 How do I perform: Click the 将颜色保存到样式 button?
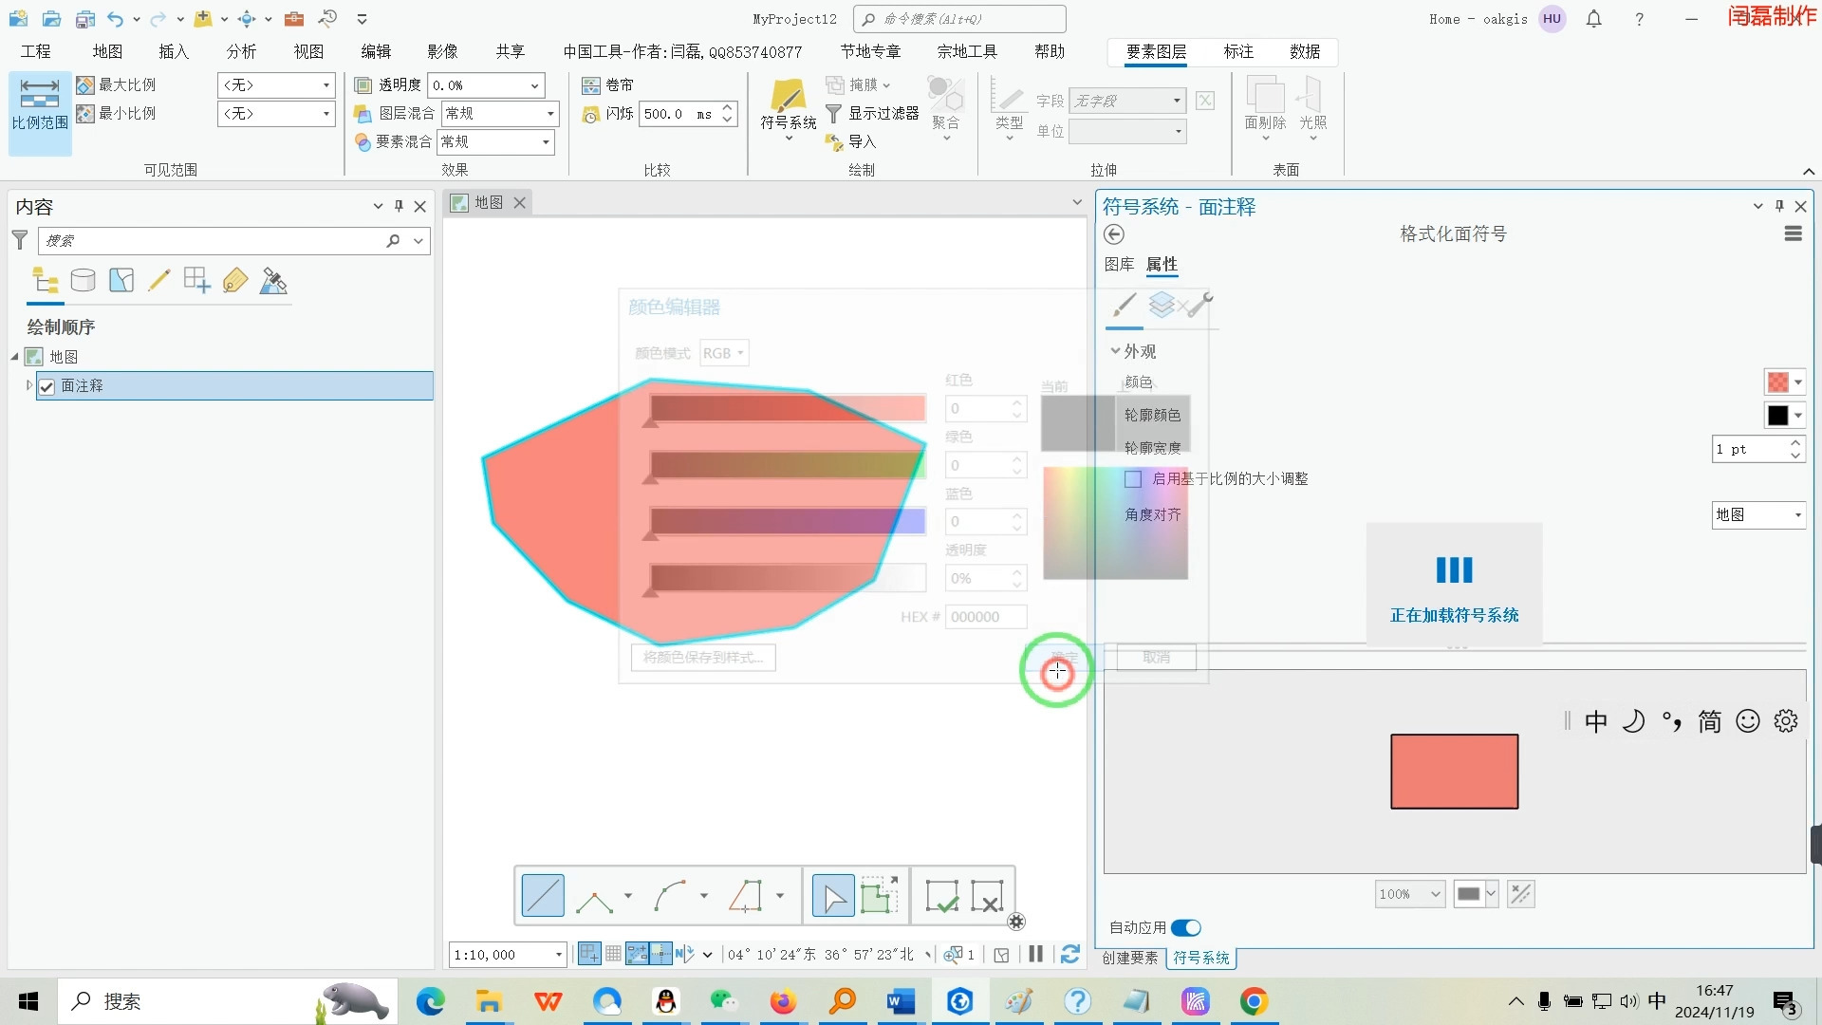tap(702, 657)
